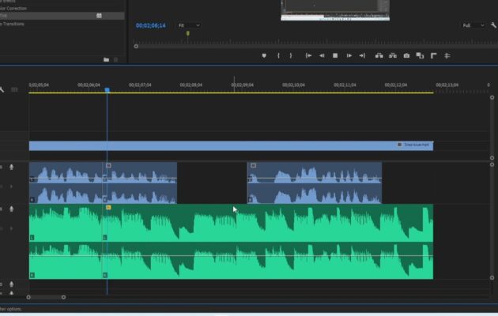
Task: Click the Lift icon in program monitor
Action: (x=379, y=55)
